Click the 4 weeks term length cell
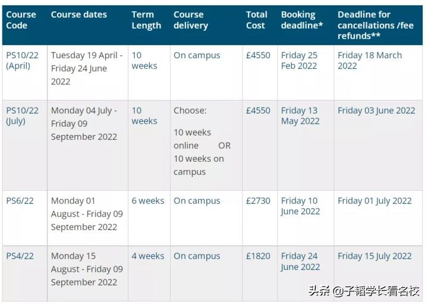 tap(147, 256)
